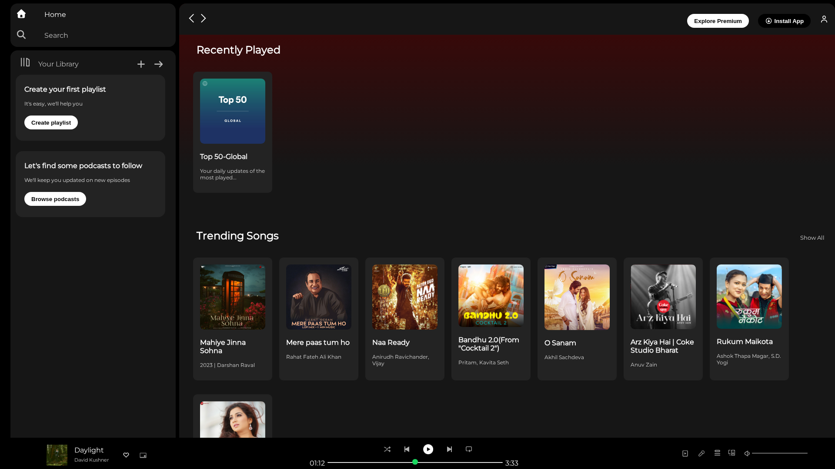Click Top 50-Global title text
This screenshot has height=469, width=835.
tap(224, 157)
